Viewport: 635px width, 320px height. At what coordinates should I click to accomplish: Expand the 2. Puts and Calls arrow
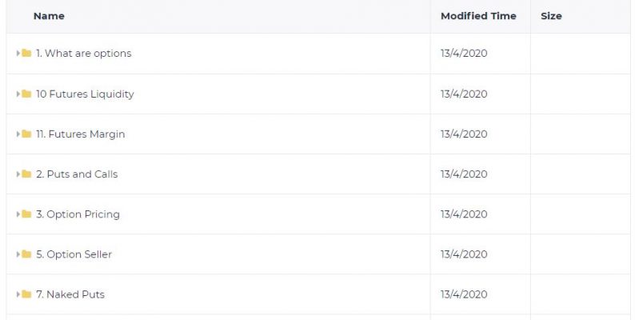(18, 174)
